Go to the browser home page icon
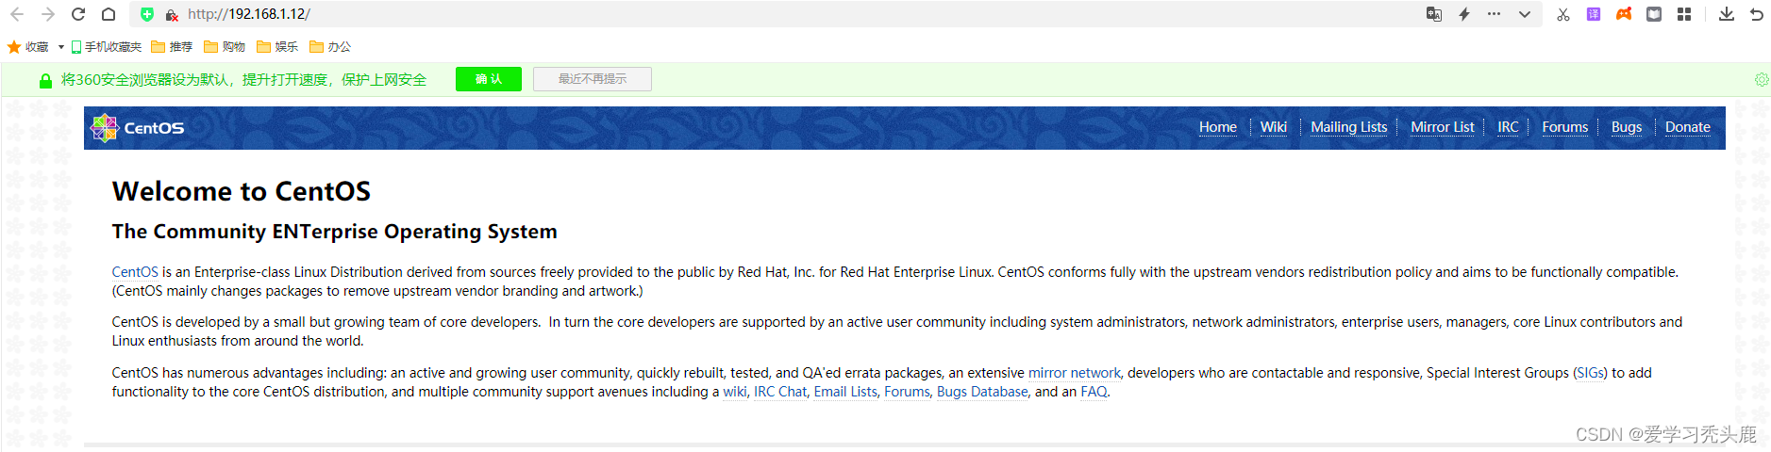The image size is (1771, 452). pyautogui.click(x=109, y=14)
